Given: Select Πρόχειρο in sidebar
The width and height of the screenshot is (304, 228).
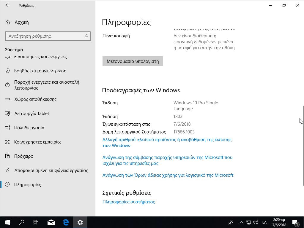Looking at the screenshot, I should tap(48, 156).
